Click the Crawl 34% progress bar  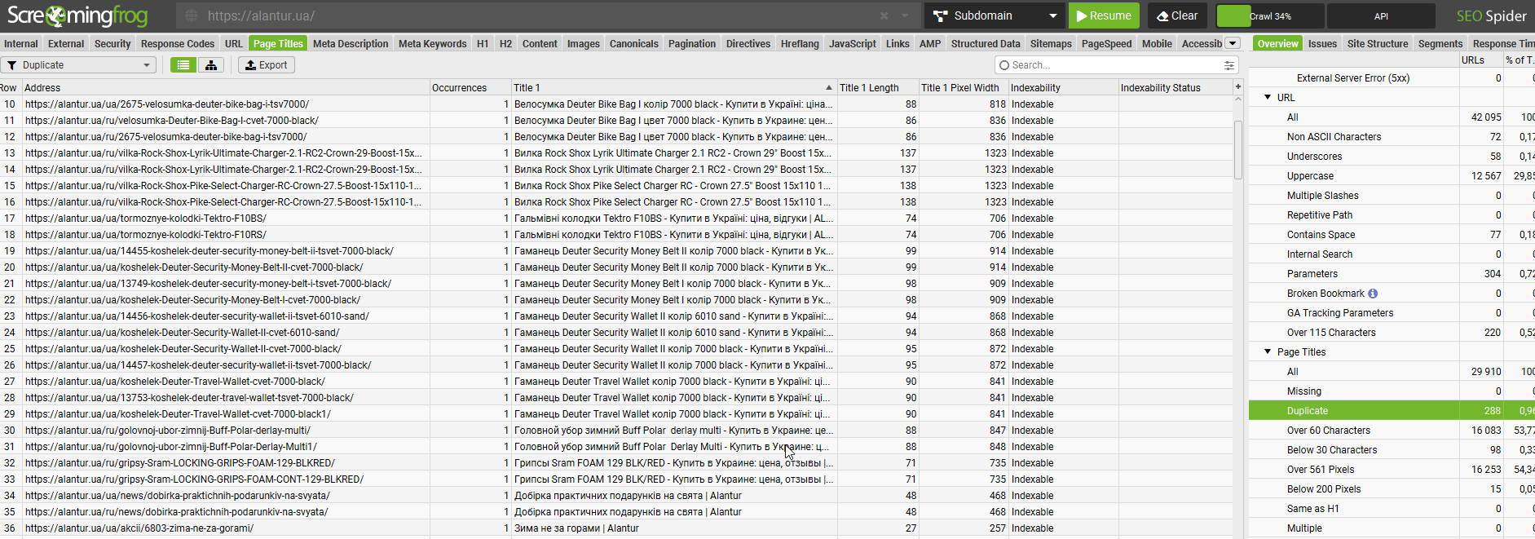(x=1269, y=15)
